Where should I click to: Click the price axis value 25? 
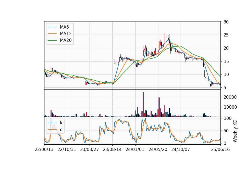click(226, 35)
